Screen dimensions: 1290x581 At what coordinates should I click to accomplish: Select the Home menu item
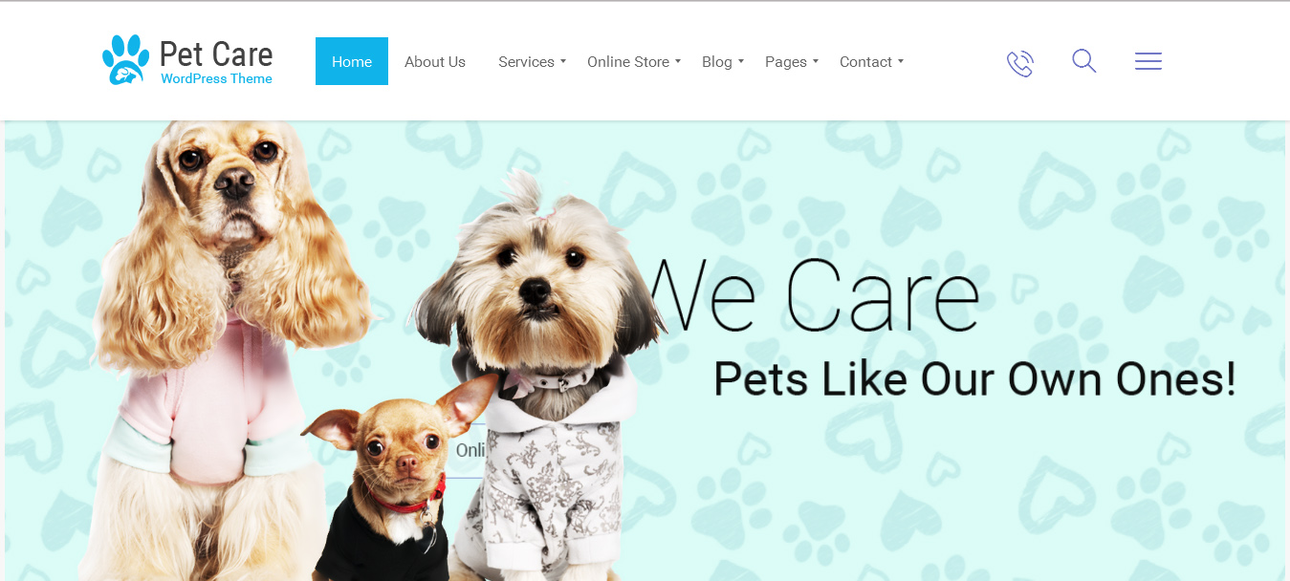[x=352, y=61]
